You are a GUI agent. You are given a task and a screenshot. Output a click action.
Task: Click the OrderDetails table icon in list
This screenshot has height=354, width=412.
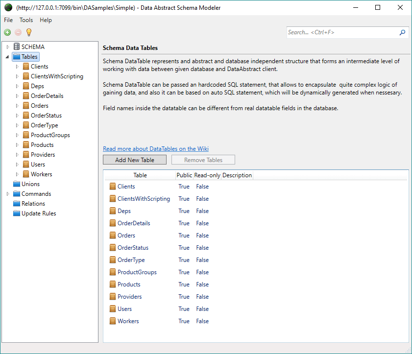(113, 223)
